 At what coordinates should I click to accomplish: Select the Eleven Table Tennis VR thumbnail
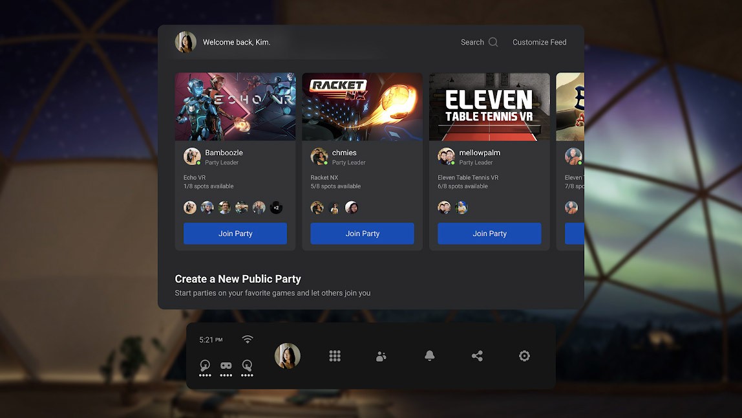click(489, 107)
